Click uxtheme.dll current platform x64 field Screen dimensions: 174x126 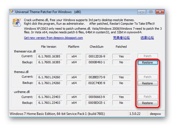point(74,97)
